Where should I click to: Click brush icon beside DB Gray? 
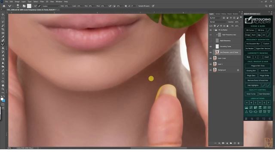pos(269,30)
